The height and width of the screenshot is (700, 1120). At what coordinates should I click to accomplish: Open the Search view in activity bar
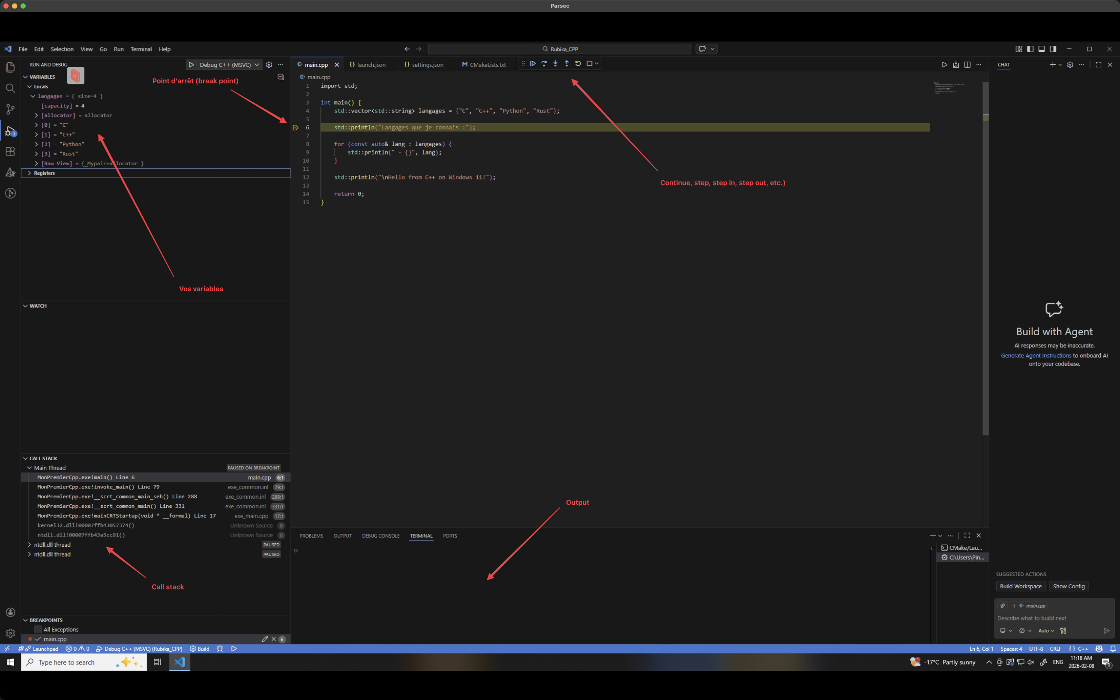[10, 88]
